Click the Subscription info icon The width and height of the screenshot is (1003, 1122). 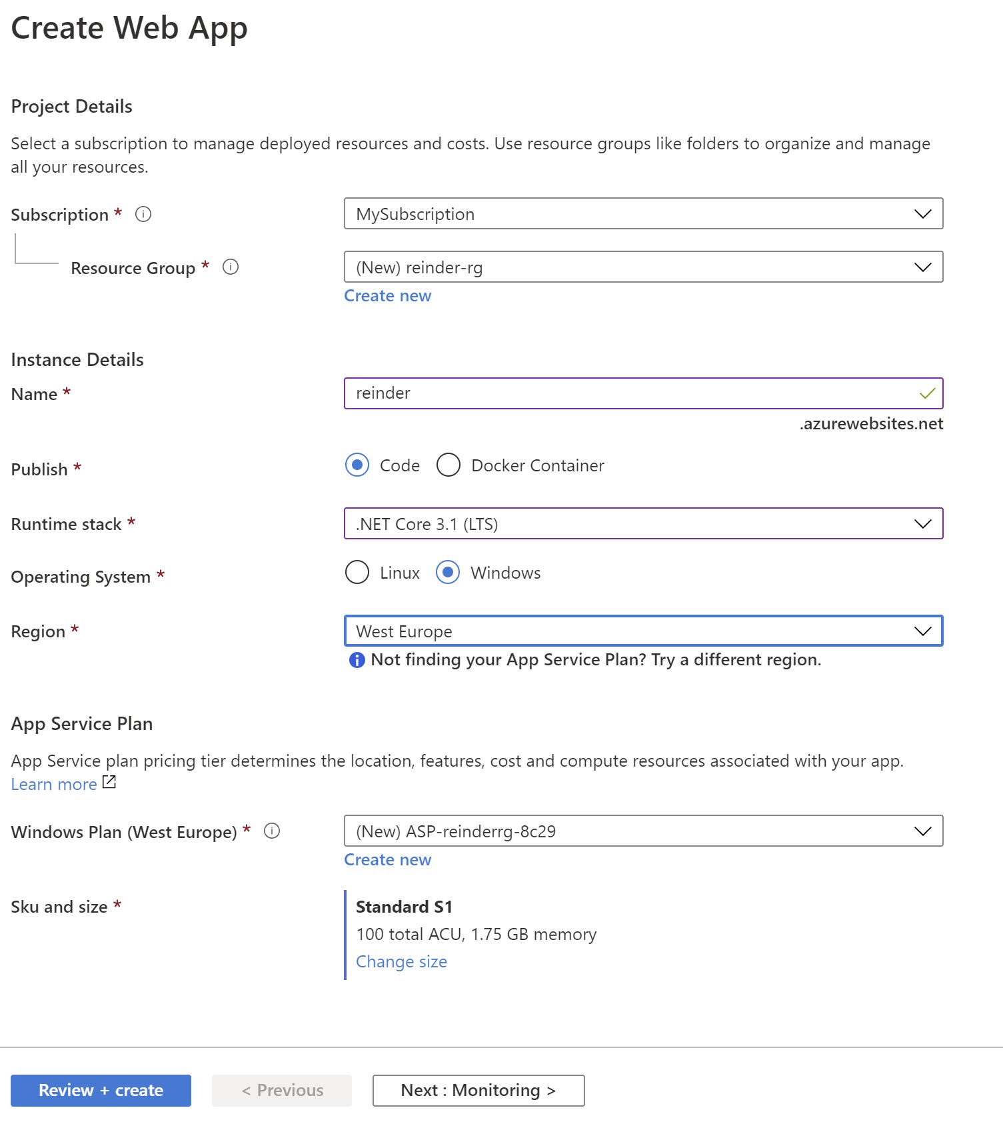point(143,214)
